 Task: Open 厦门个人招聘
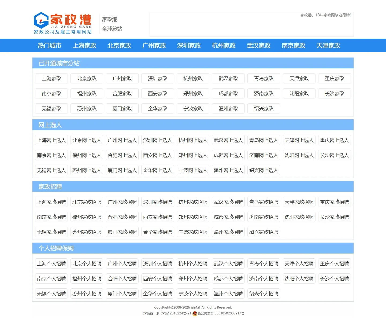[122, 294]
